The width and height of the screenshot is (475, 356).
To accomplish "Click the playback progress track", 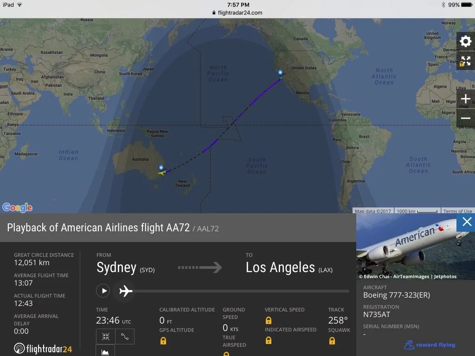I will tap(242, 291).
